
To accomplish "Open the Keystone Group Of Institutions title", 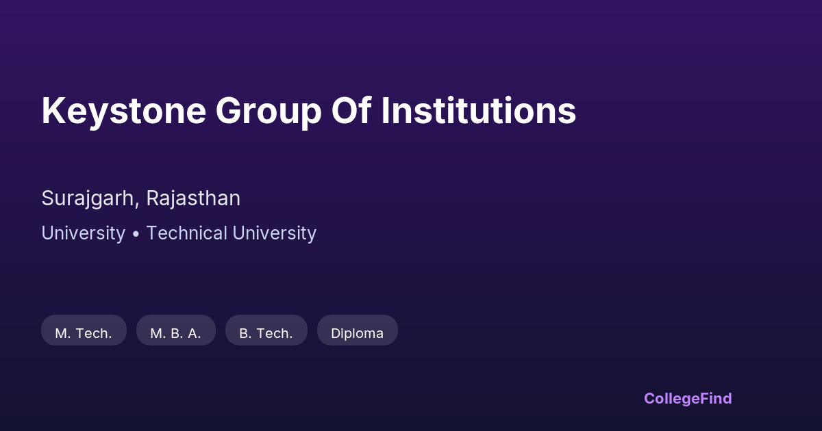I will [x=308, y=111].
